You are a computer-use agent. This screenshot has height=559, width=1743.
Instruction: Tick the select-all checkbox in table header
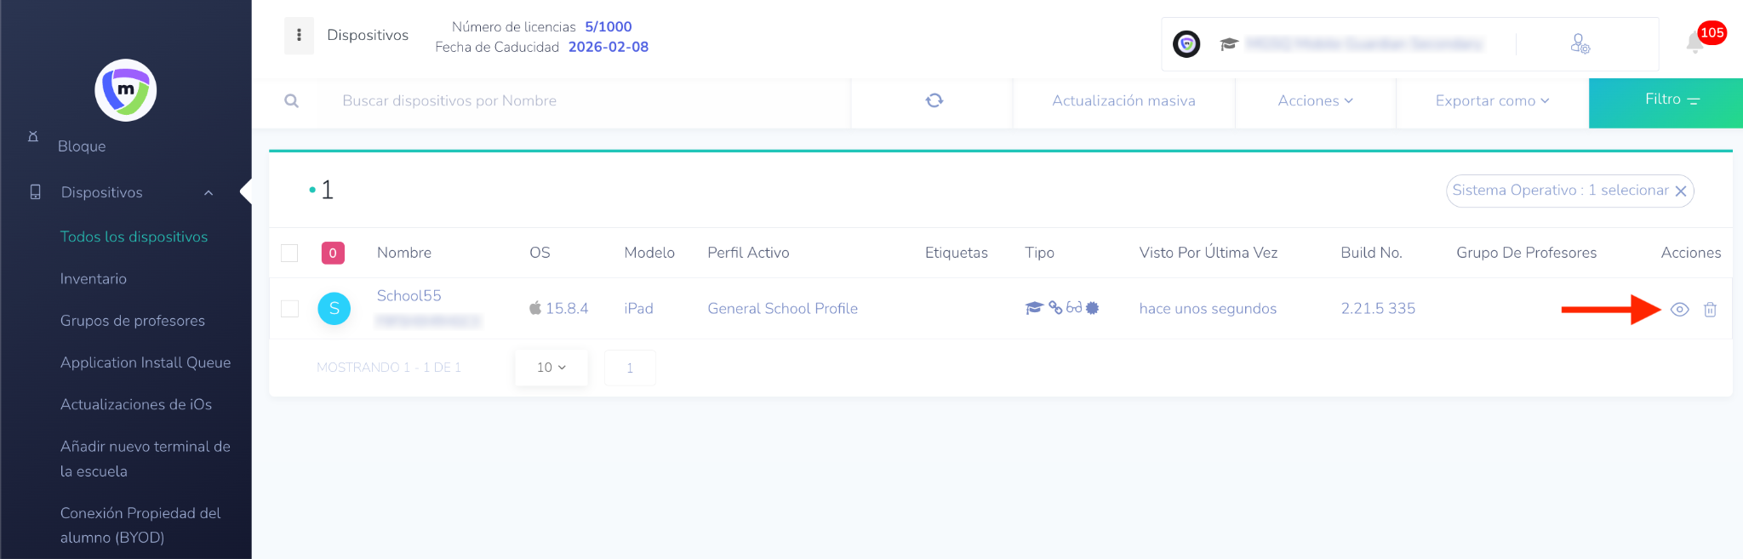pyautogui.click(x=289, y=253)
